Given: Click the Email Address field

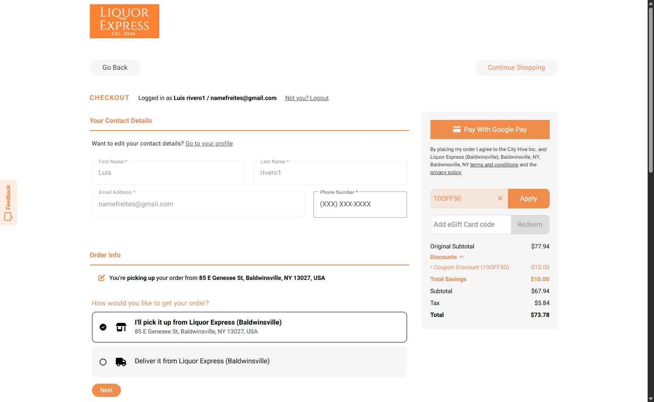Looking at the screenshot, I should [198, 204].
